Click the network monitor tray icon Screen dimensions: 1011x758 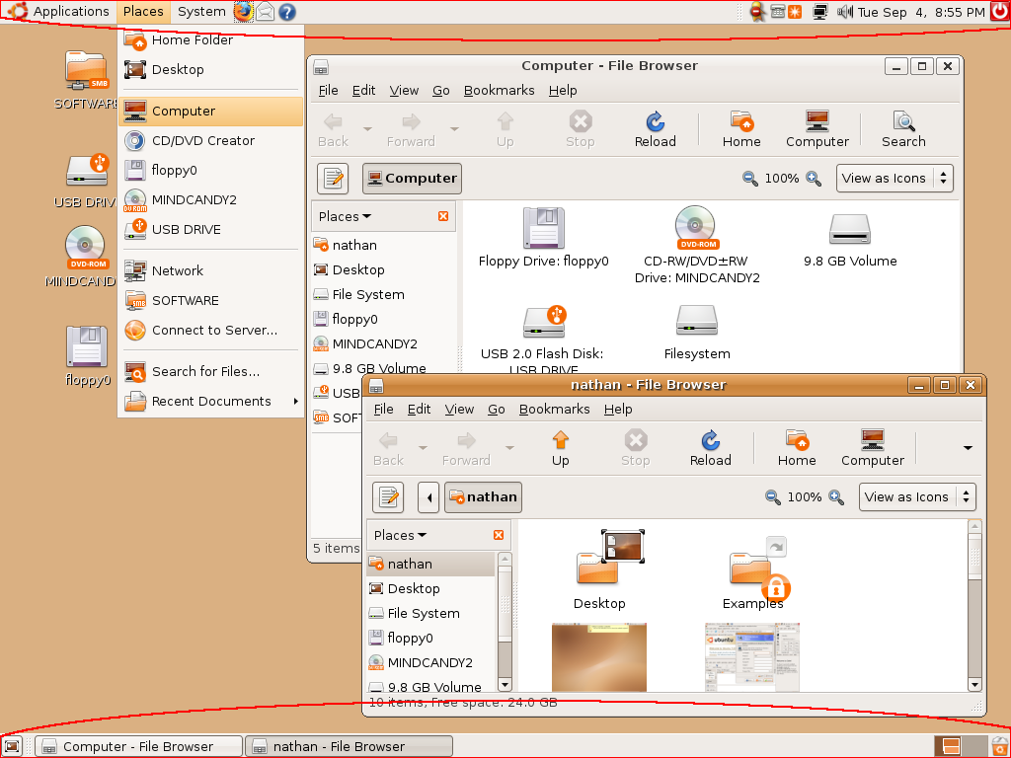coord(819,12)
